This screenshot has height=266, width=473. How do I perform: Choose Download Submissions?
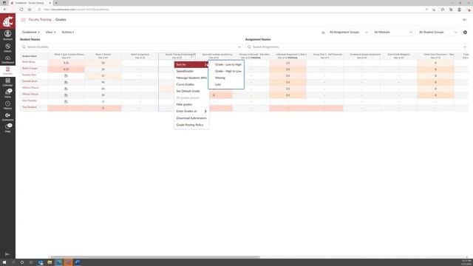tap(191, 118)
